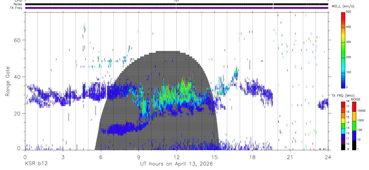Click the '300' tick on width scale
369x170 pixels.
pyautogui.click(x=349, y=42)
